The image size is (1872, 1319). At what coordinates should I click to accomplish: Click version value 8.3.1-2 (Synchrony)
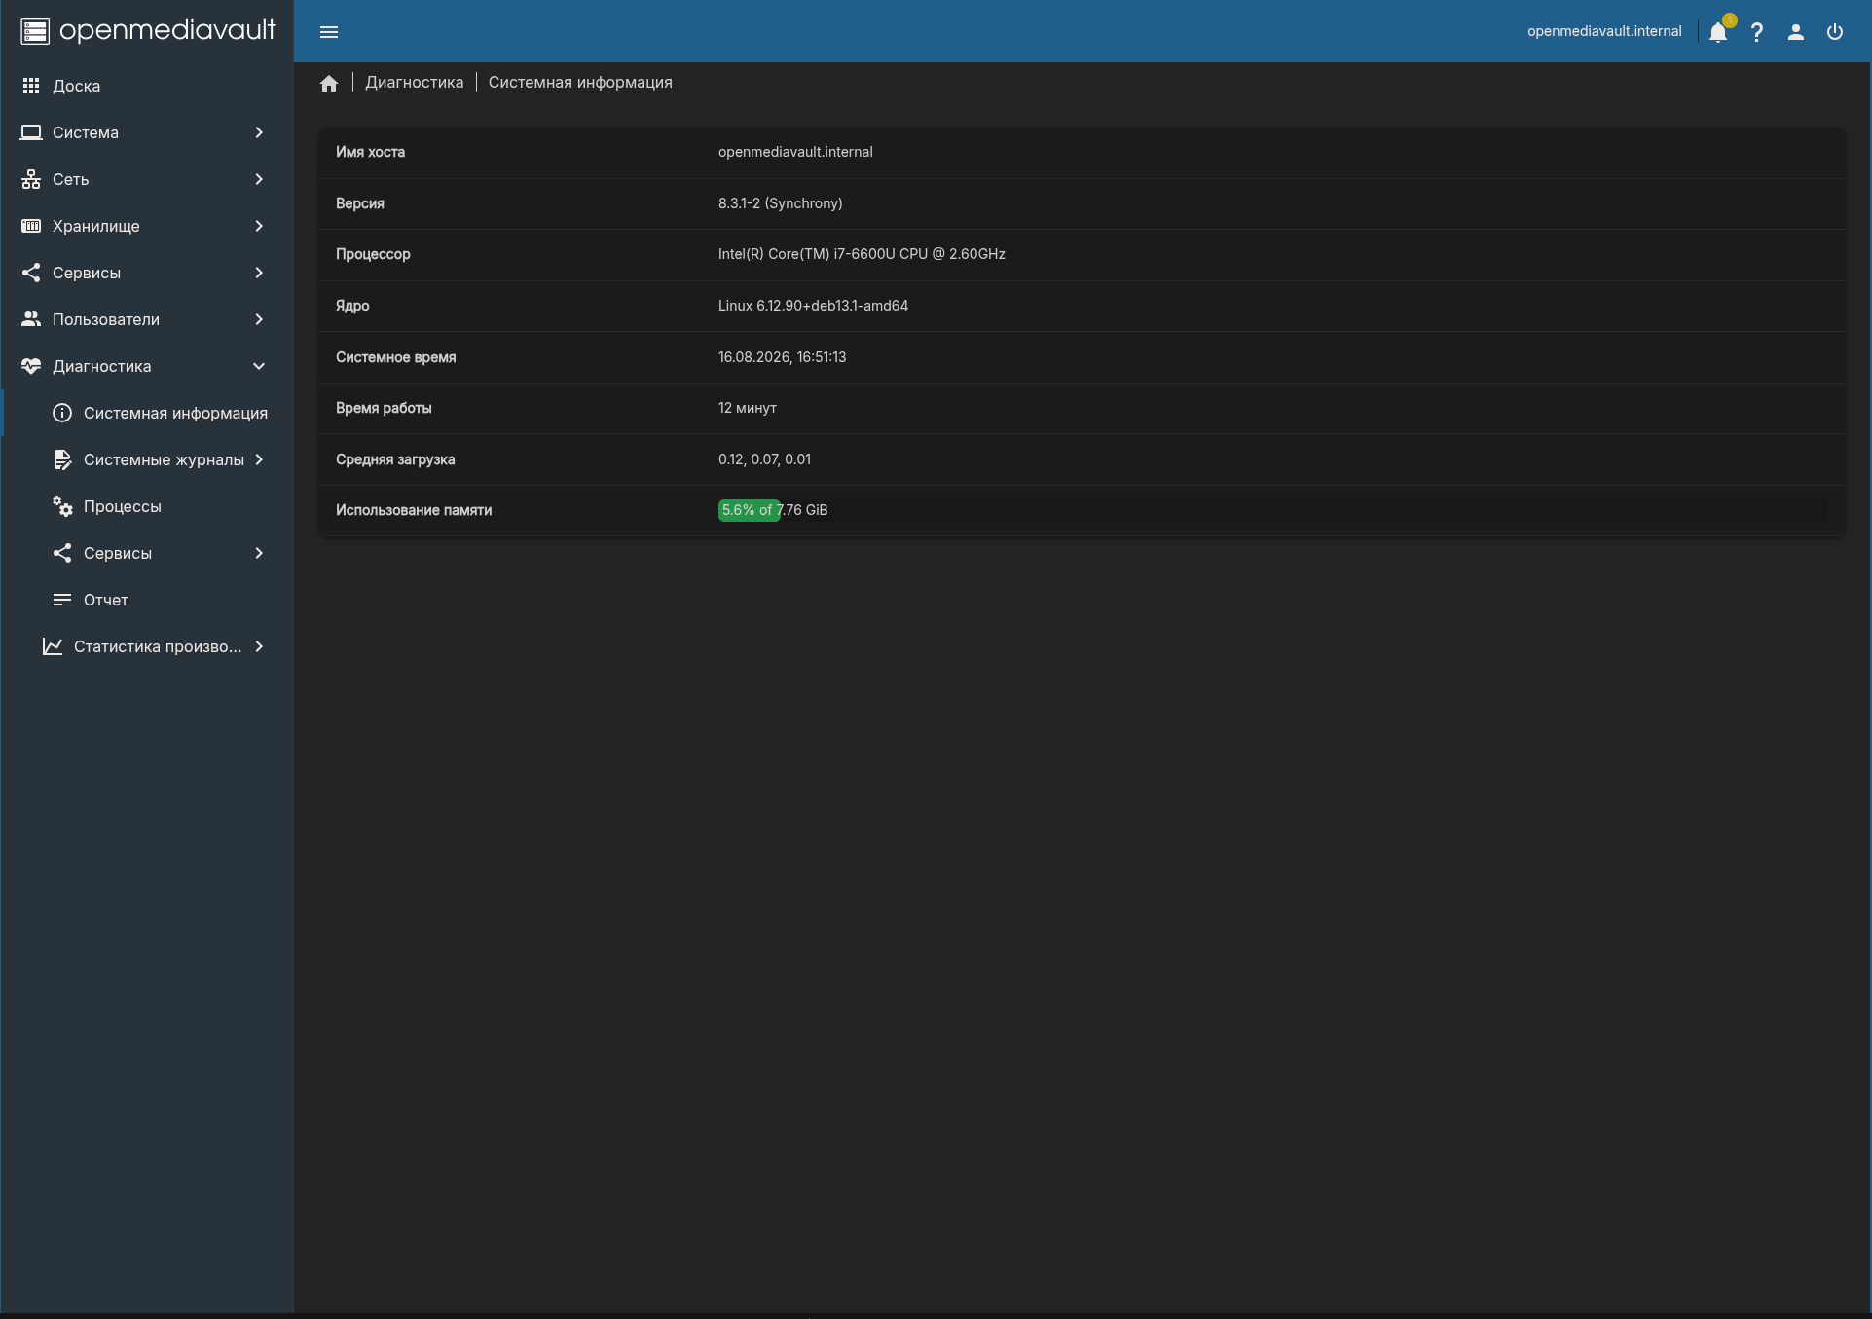point(781,203)
